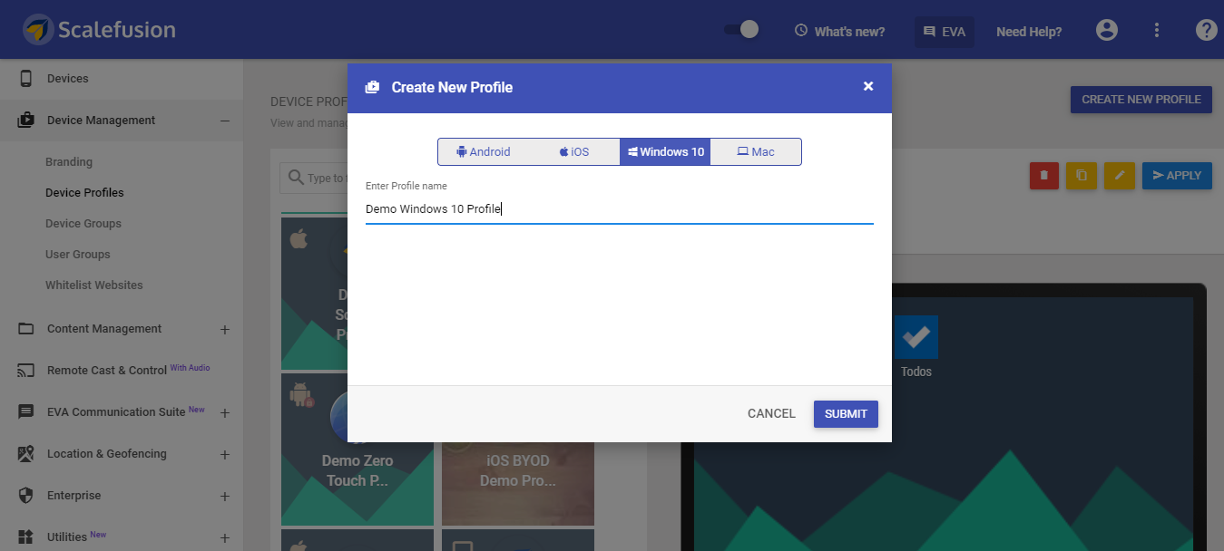The width and height of the screenshot is (1224, 551).
Task: Open Device Groups item
Action: tap(83, 224)
